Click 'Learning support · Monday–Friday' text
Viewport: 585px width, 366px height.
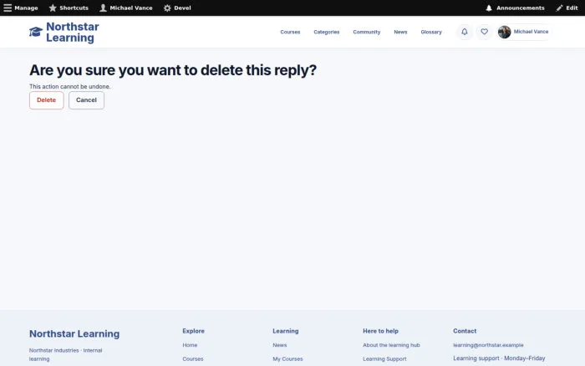[x=499, y=358]
